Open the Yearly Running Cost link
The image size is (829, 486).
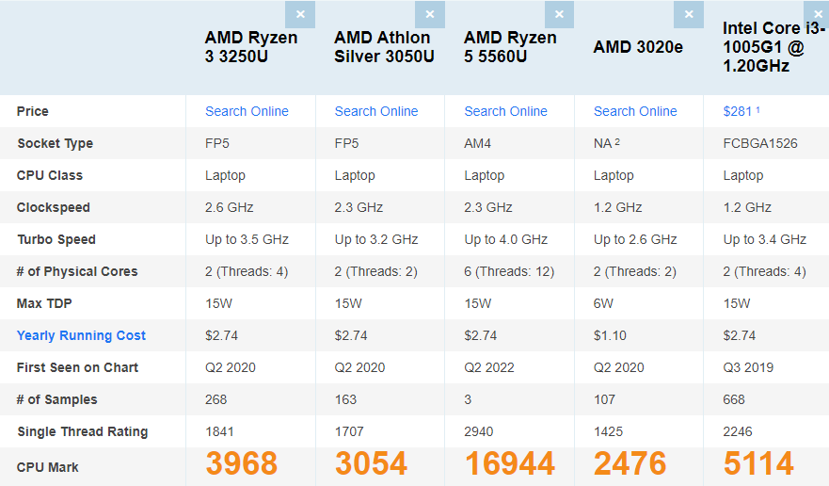coord(81,335)
